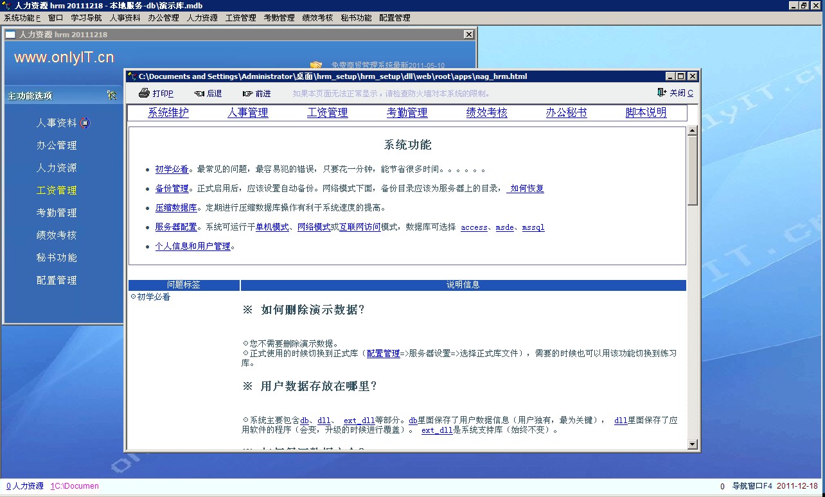
Task: Click the HTML window title bar icon
Action: tap(132, 76)
